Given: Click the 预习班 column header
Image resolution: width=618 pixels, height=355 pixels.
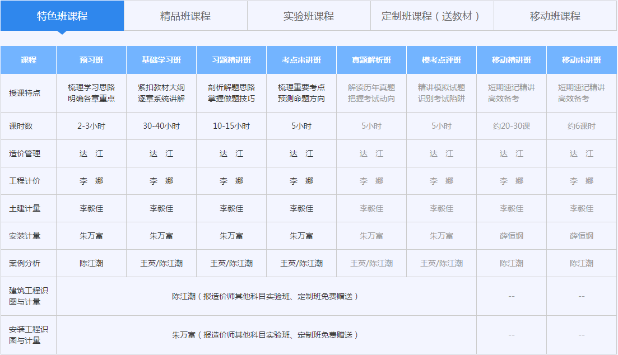Looking at the screenshot, I should pos(90,60).
